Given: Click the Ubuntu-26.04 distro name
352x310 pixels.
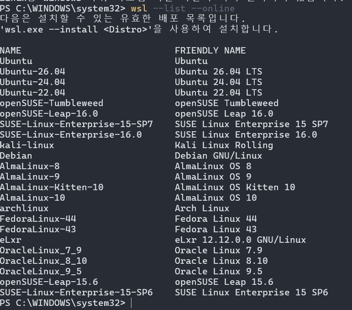Looking at the screenshot, I should [x=32, y=72].
